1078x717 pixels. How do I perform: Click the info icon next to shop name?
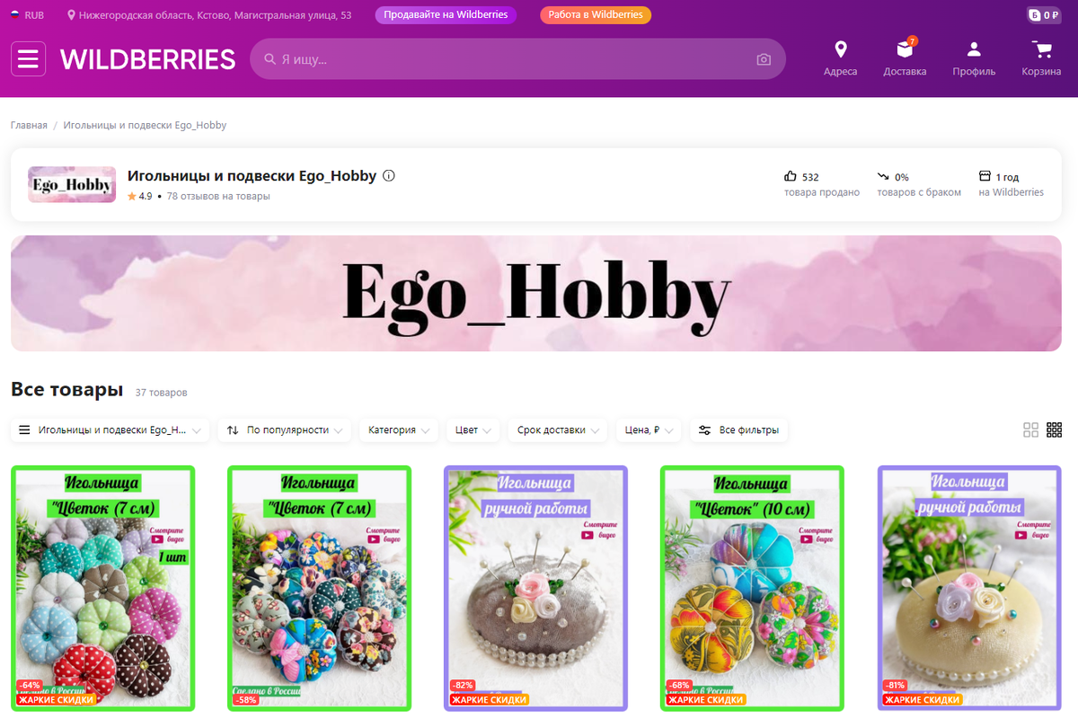pyautogui.click(x=389, y=176)
